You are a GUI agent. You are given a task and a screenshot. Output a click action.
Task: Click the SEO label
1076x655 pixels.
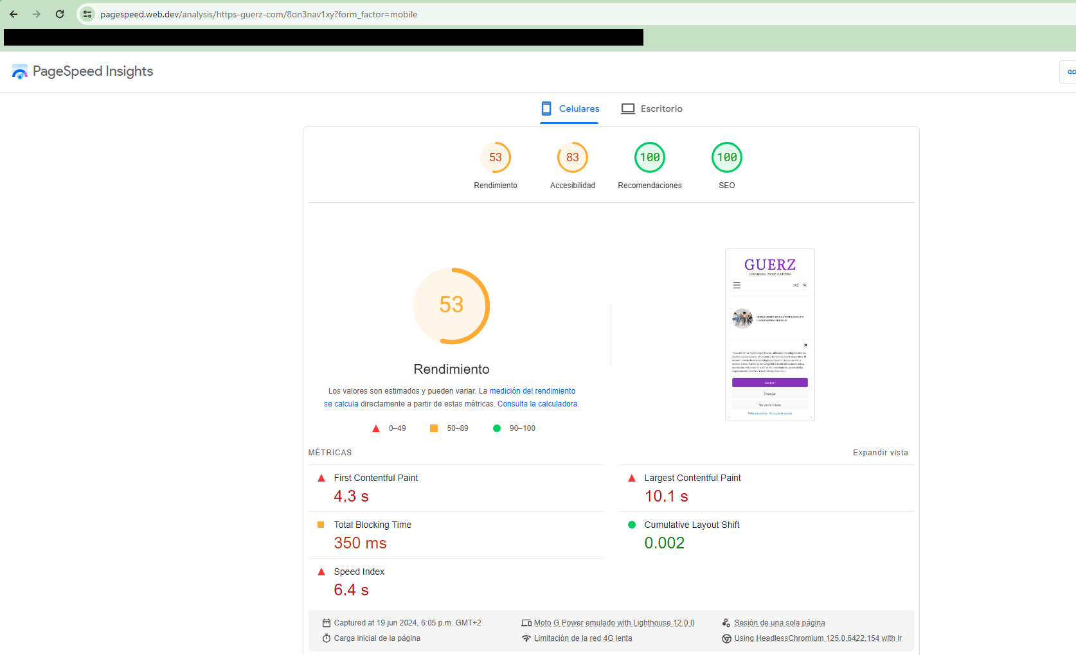click(727, 186)
